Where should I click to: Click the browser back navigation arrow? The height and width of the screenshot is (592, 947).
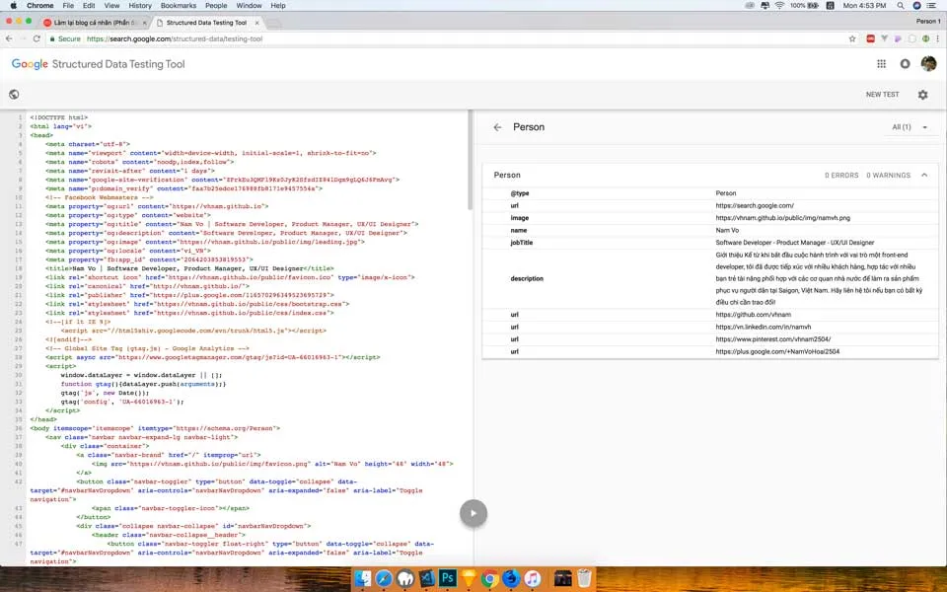pyautogui.click(x=8, y=38)
